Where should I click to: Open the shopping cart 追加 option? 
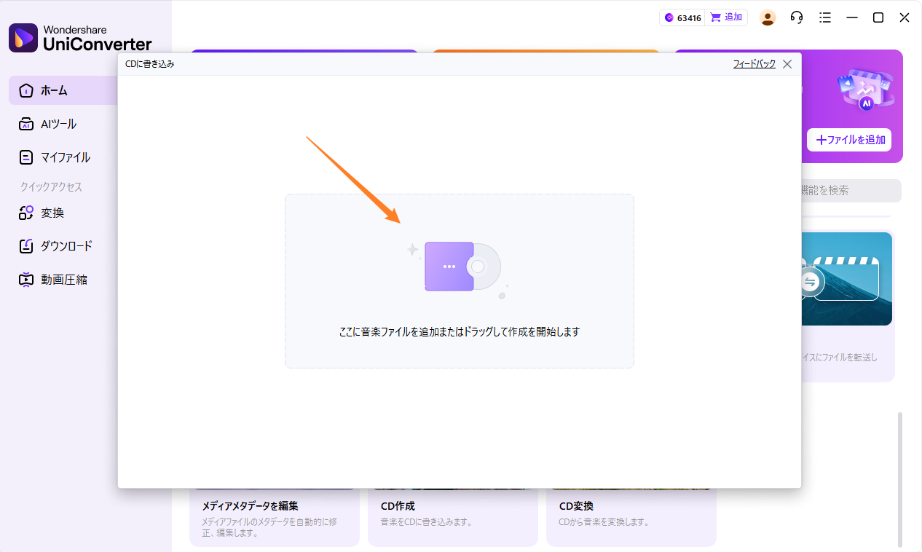[726, 17]
